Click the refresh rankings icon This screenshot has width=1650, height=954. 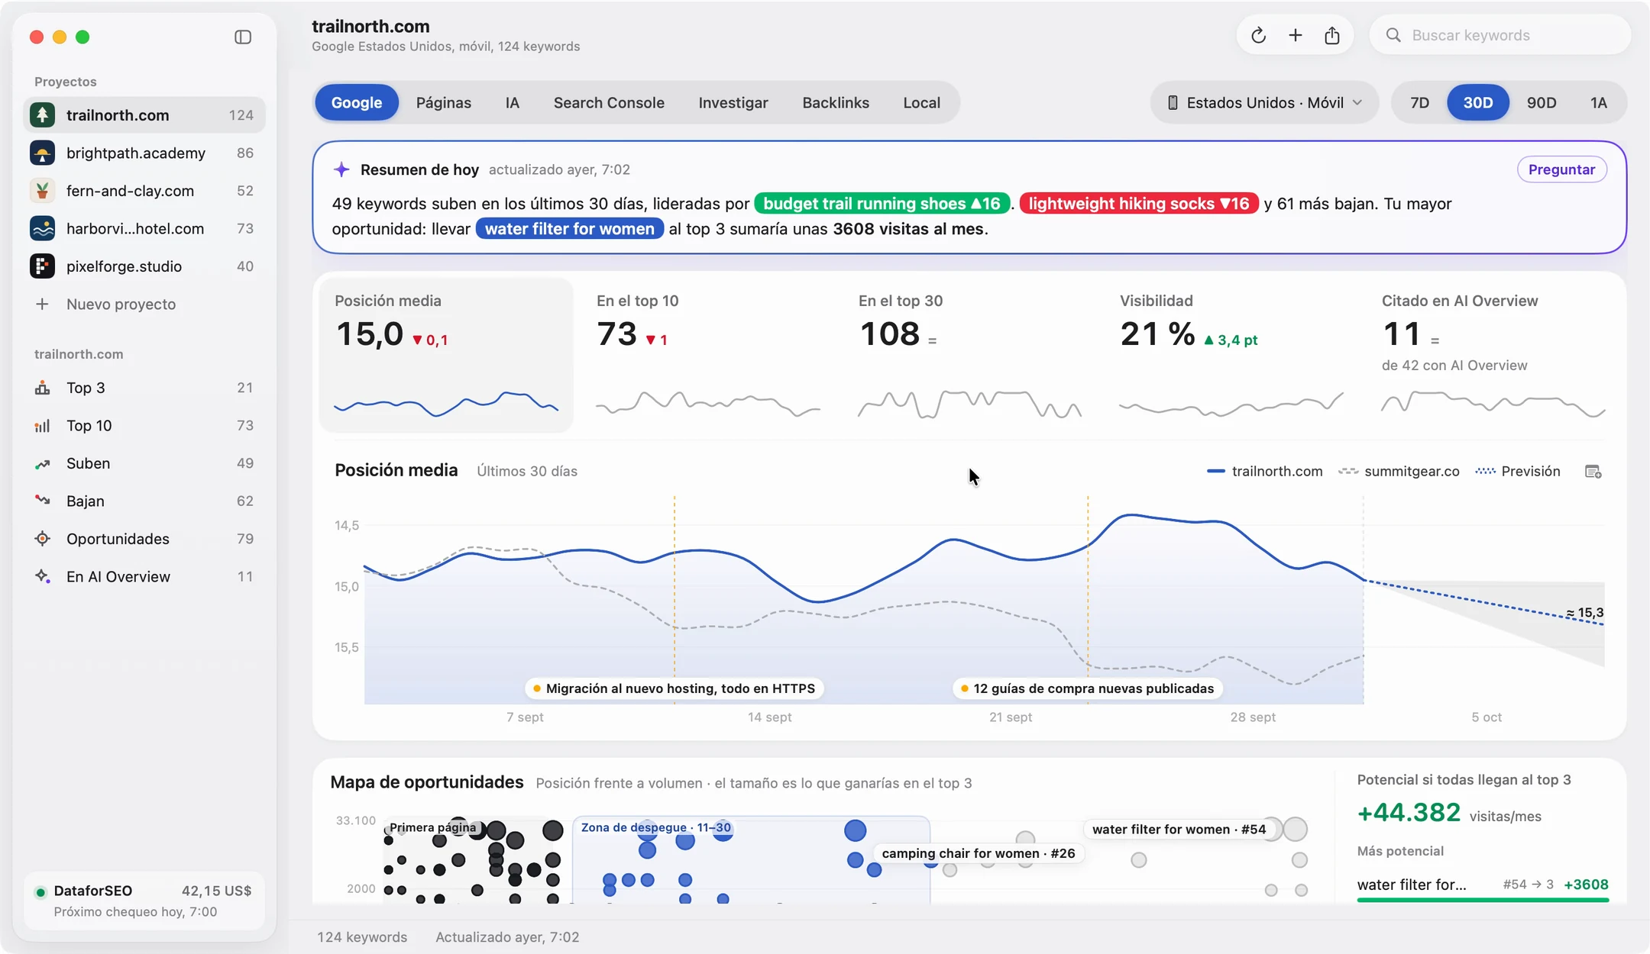(1258, 35)
